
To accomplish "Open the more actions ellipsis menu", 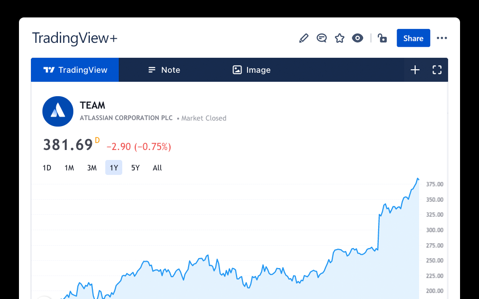I will pyautogui.click(x=442, y=38).
